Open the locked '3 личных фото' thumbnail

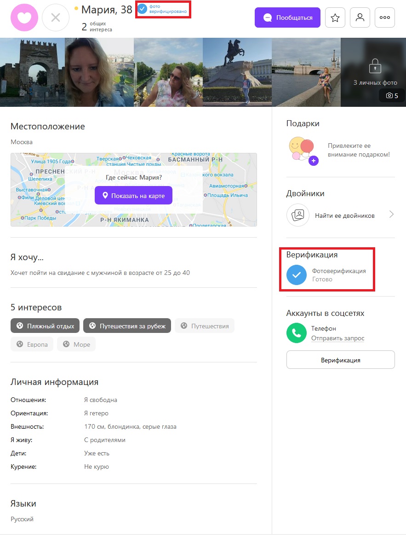pyautogui.click(x=373, y=72)
